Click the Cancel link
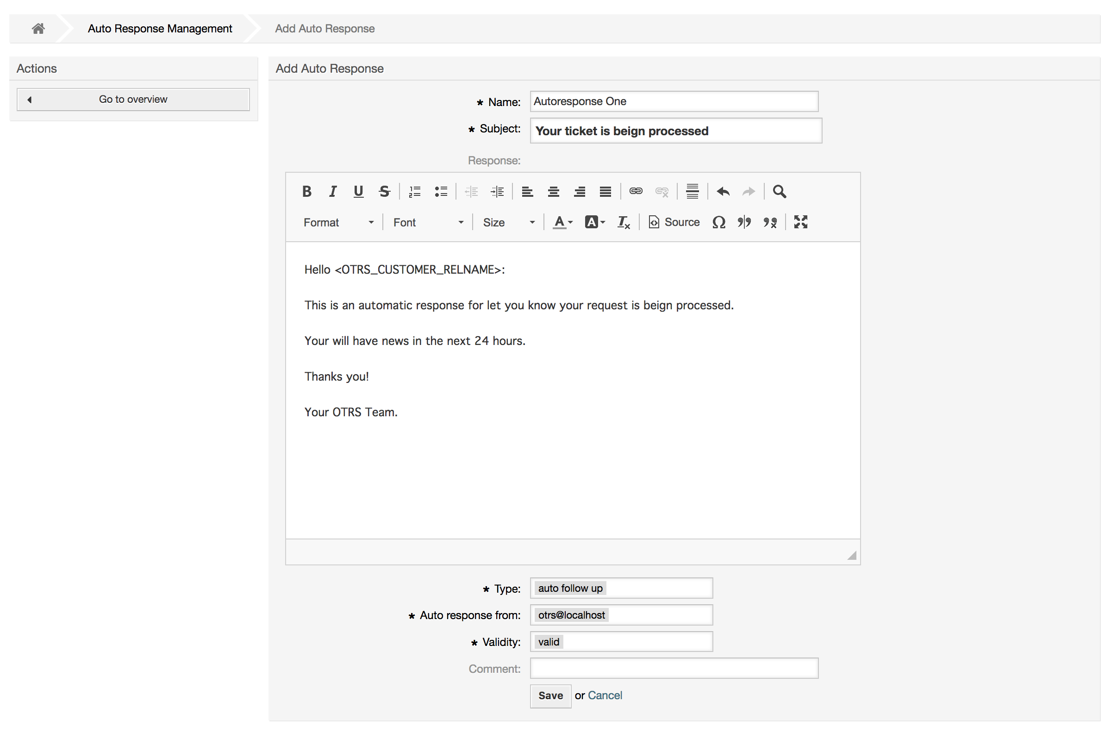The image size is (1111, 733). click(605, 695)
